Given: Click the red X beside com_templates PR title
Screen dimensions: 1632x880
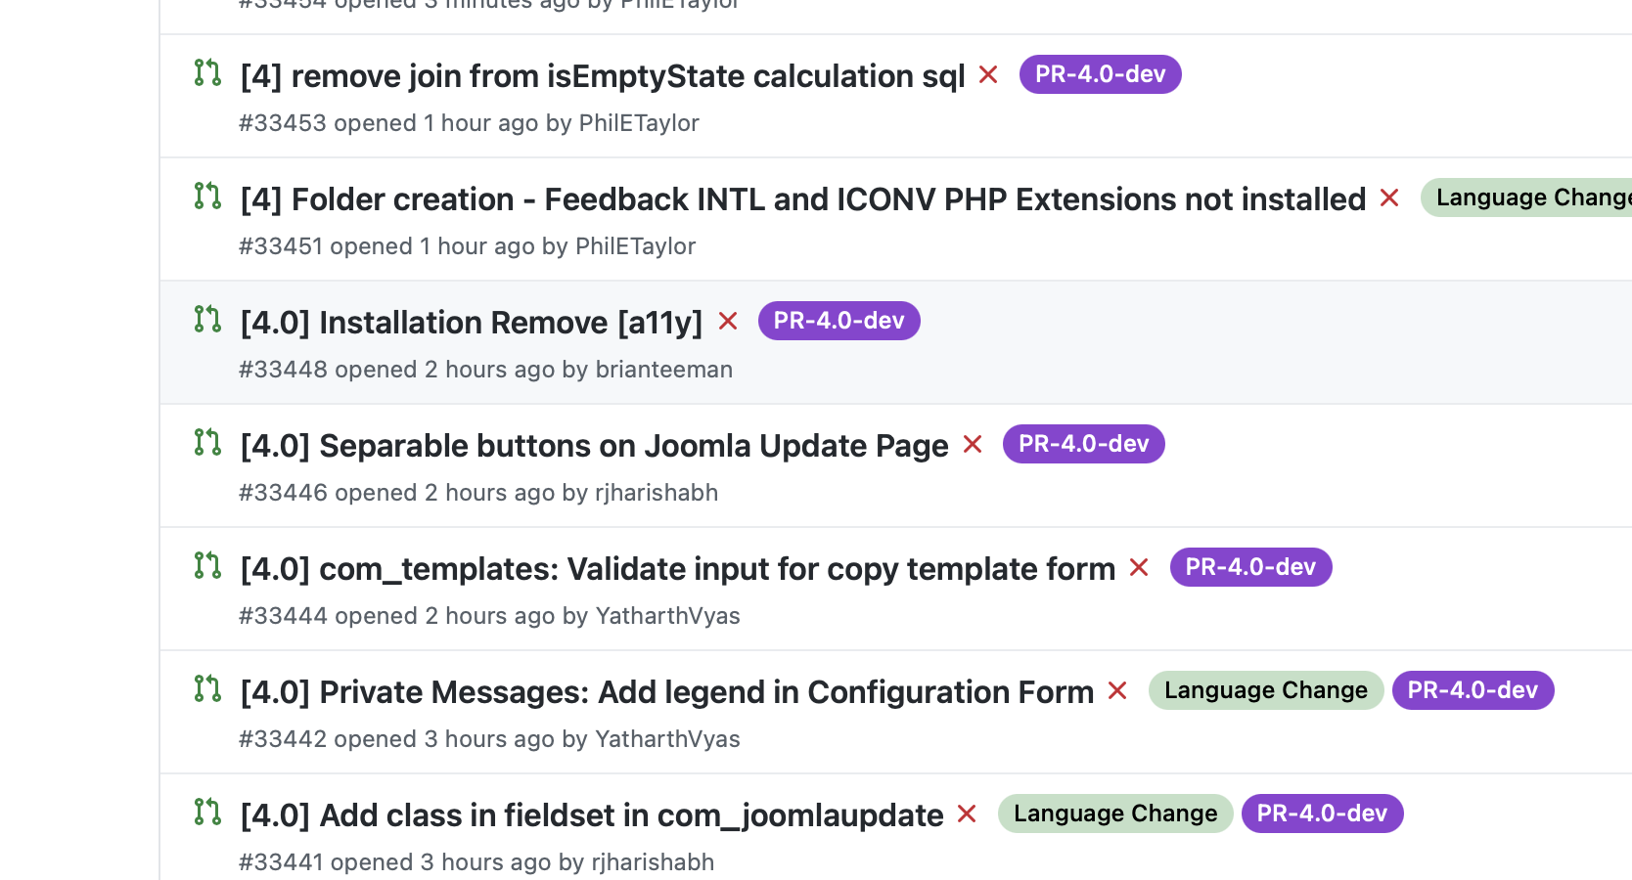Looking at the screenshot, I should pos(1139,568).
